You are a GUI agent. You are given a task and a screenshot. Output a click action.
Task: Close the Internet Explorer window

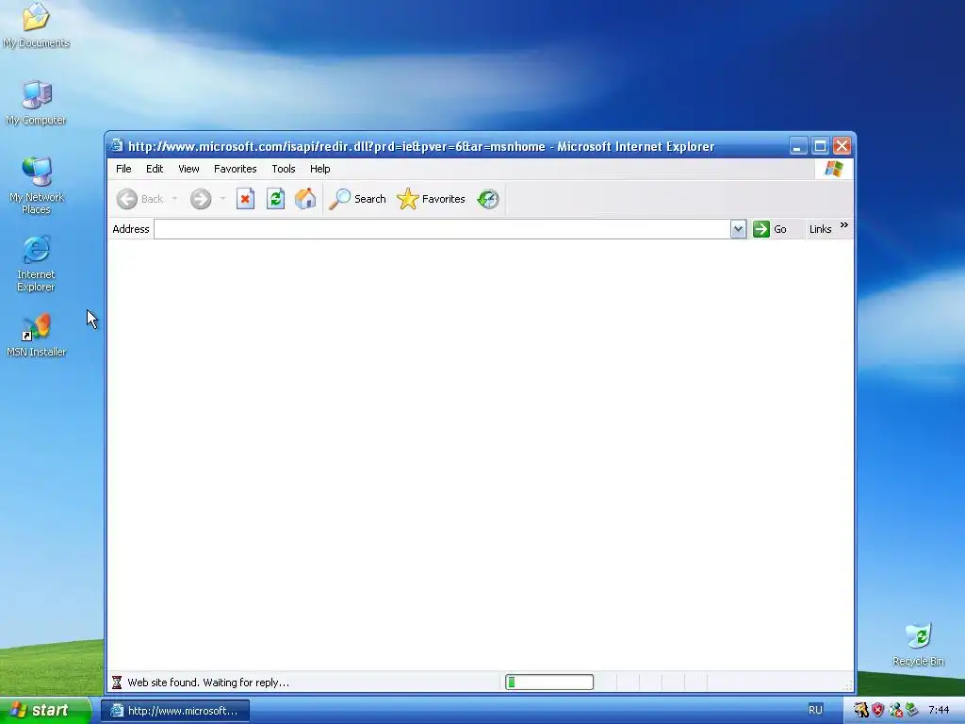click(842, 146)
